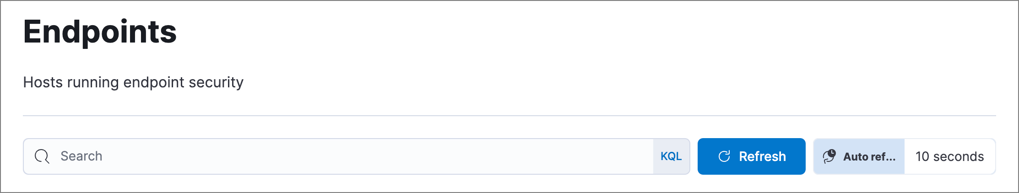Screen dimensions: 1019x193
Task: Click the number 10 in the refresh interval
Action: 922,156
